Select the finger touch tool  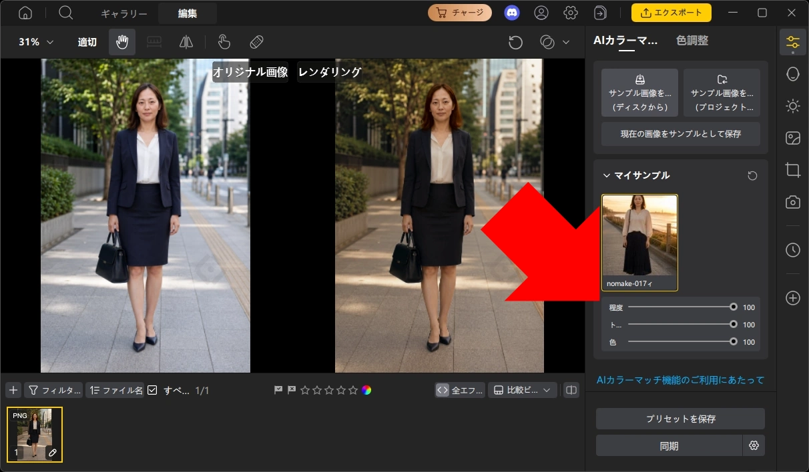[224, 42]
